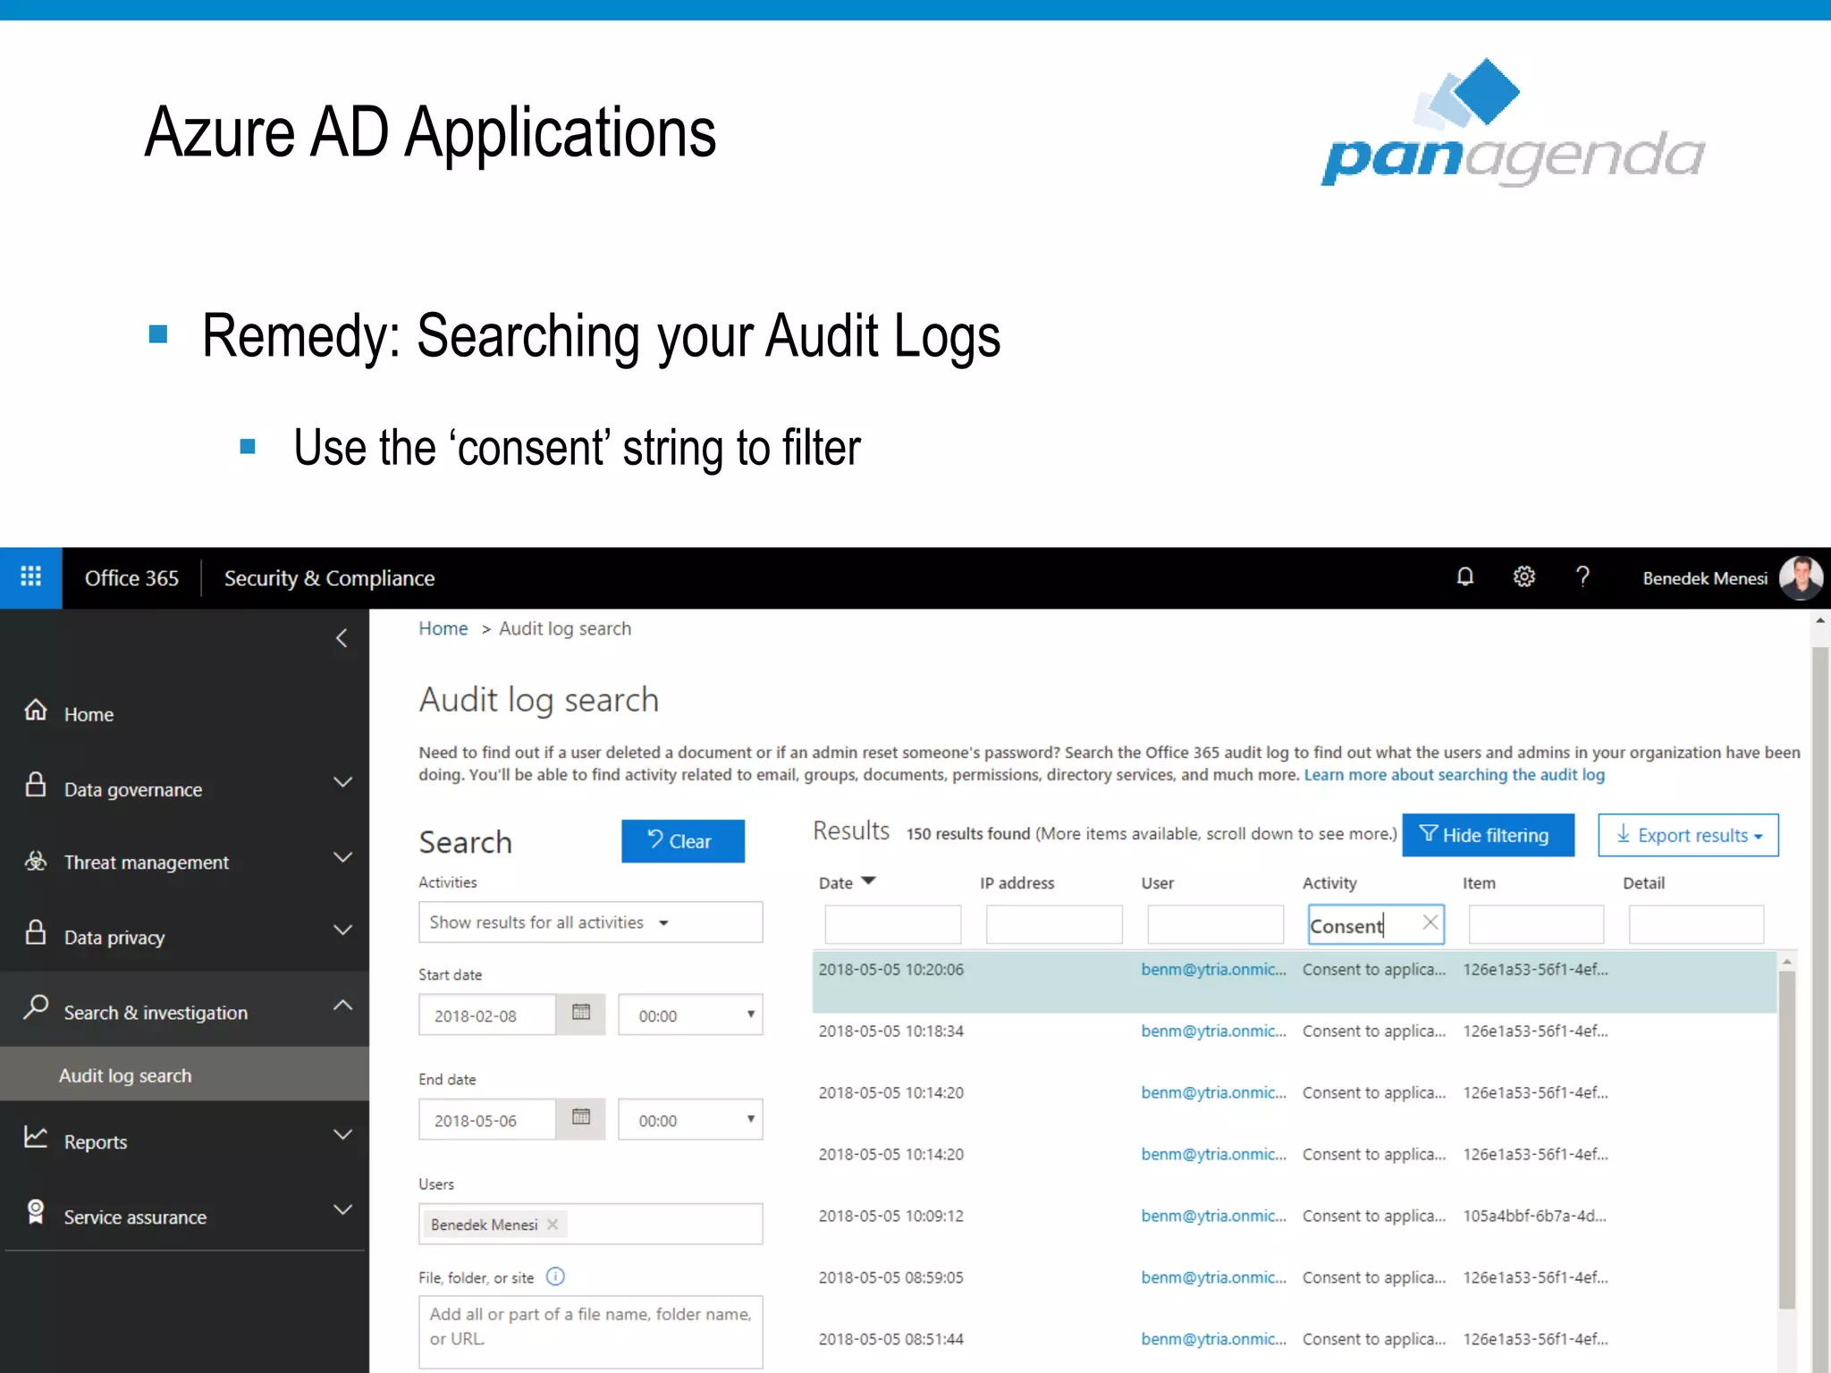Click the Clear search button
1831x1373 pixels.
[x=683, y=841]
